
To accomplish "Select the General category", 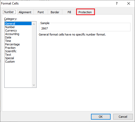I will [18, 24].
